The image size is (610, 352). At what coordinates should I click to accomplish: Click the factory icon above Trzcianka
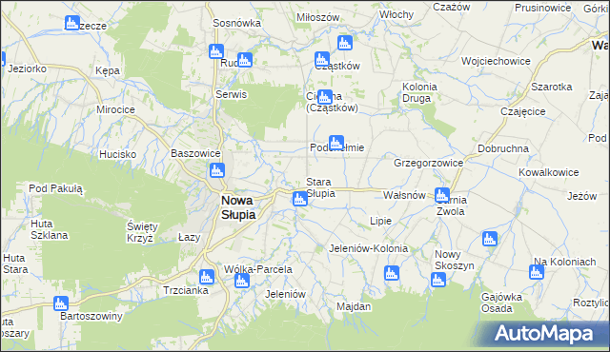(x=207, y=277)
